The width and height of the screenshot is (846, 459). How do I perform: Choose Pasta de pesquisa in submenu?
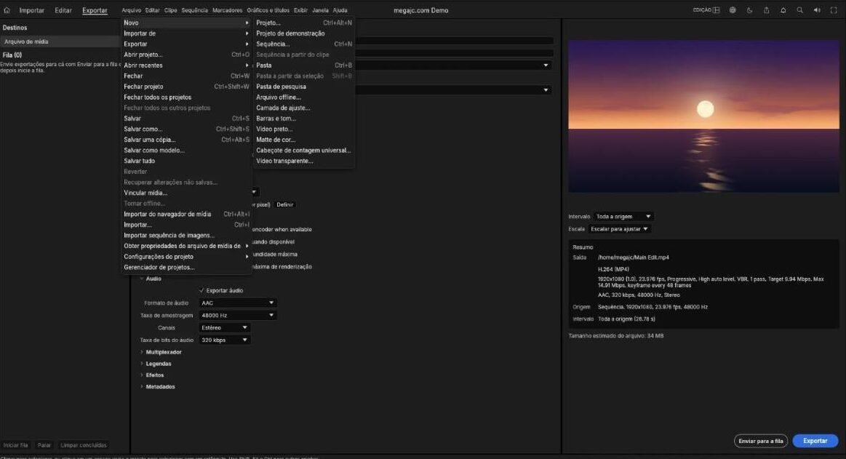304,87
